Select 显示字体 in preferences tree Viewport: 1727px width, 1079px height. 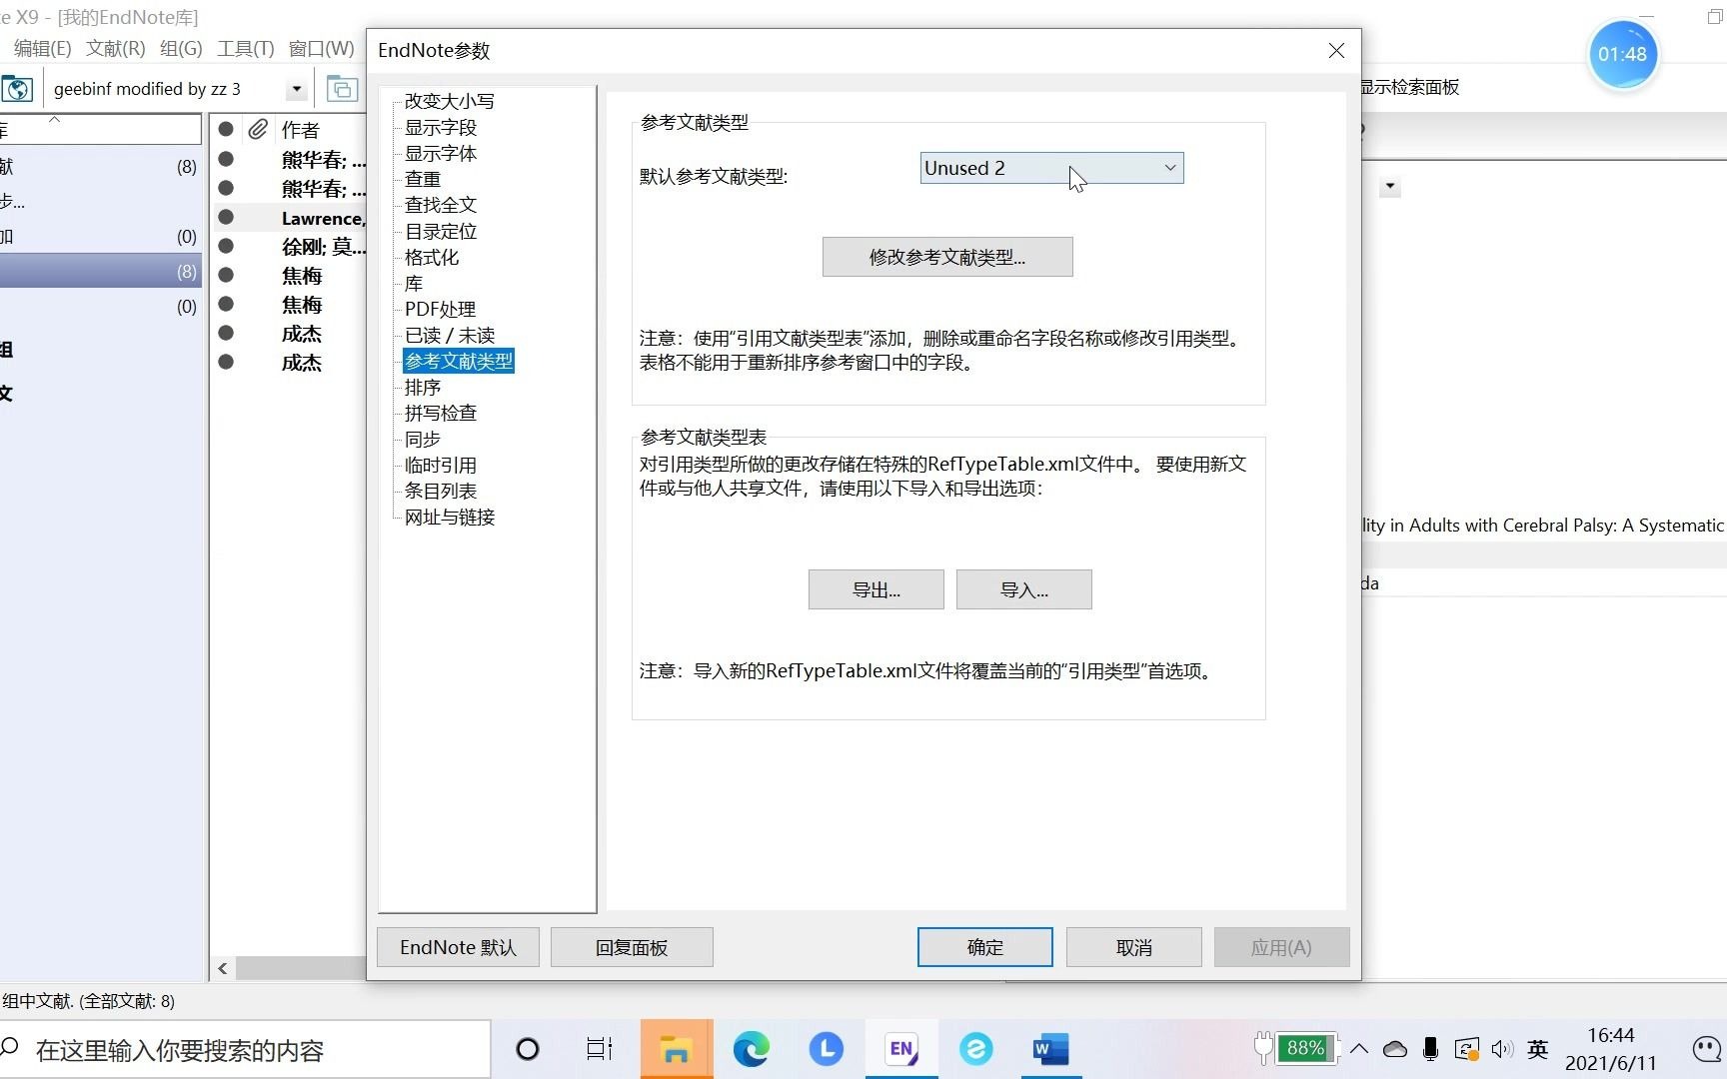tap(441, 153)
